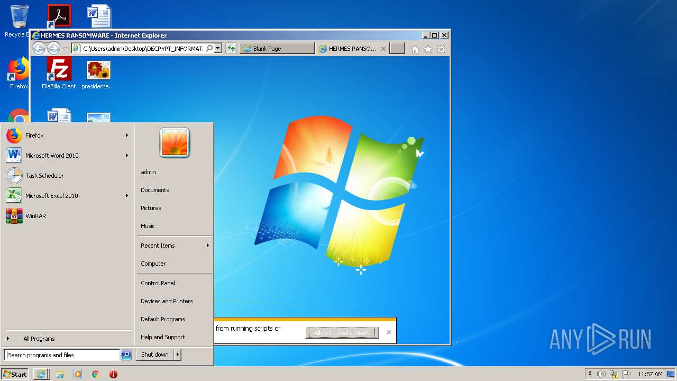Click the network tray icon
The height and width of the screenshot is (381, 677).
[614, 374]
